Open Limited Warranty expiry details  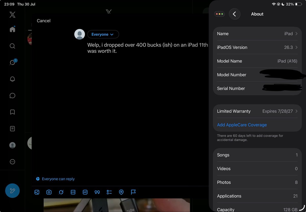(257, 111)
